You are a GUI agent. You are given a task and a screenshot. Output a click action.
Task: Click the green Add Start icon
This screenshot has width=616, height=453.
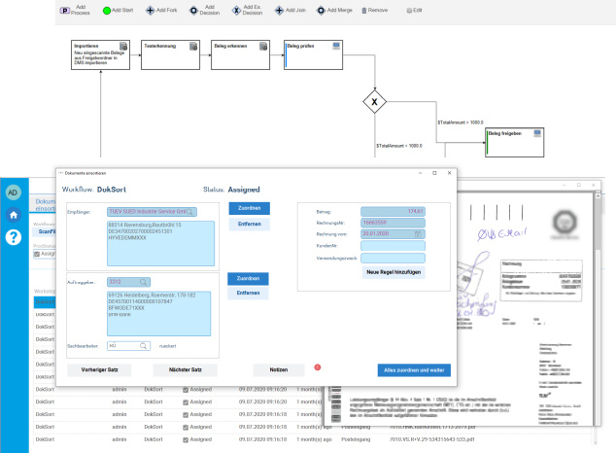coord(107,11)
